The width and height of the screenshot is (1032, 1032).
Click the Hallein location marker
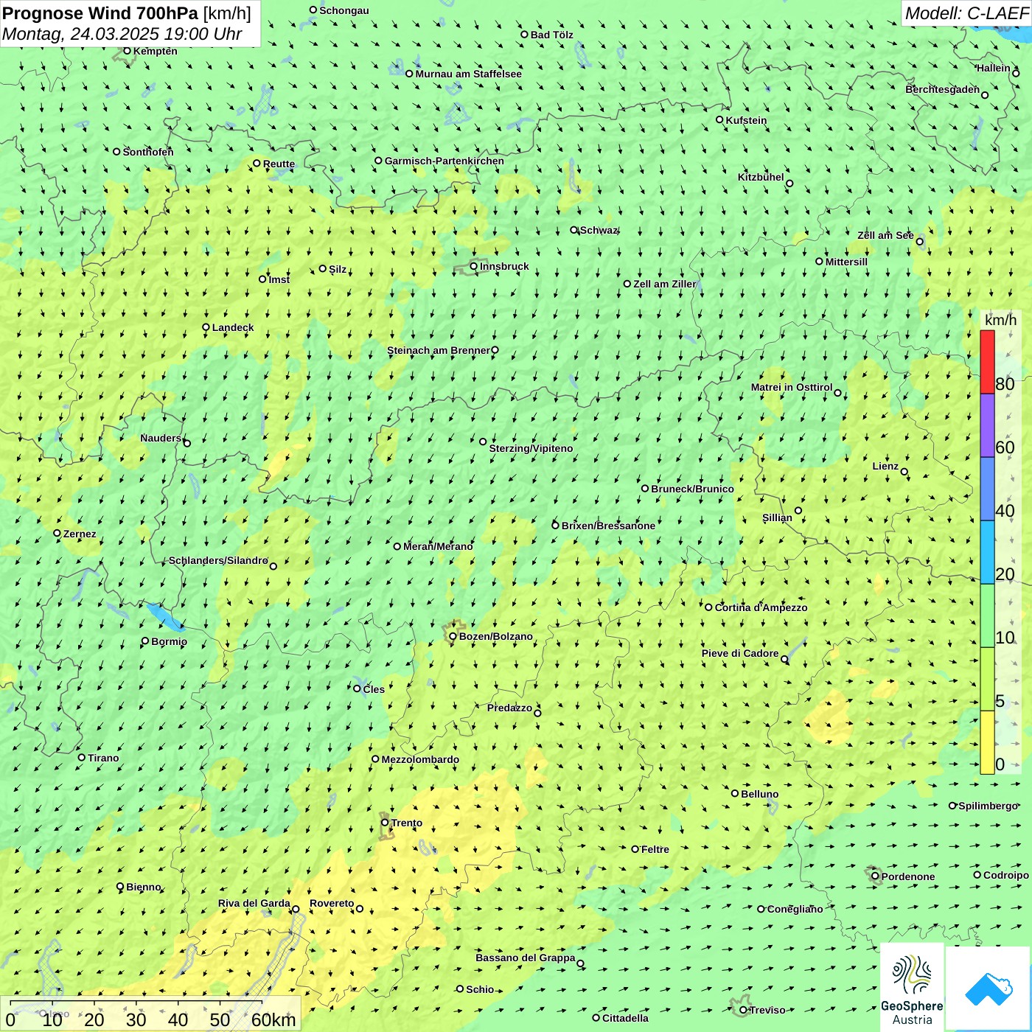click(1016, 74)
